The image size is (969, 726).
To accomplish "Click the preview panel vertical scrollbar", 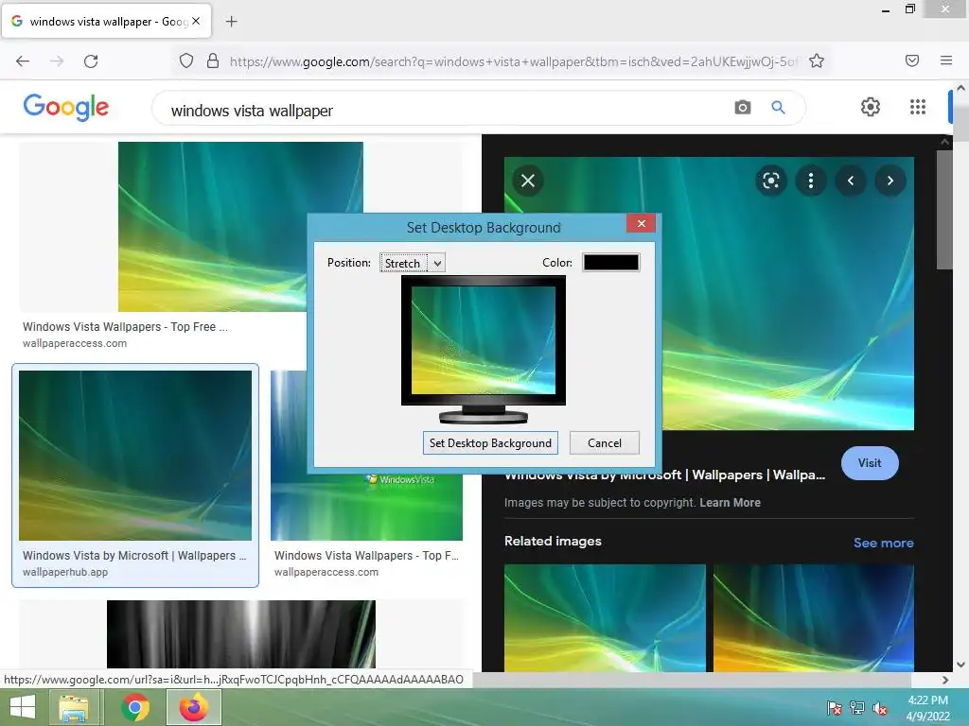I will pyautogui.click(x=944, y=210).
